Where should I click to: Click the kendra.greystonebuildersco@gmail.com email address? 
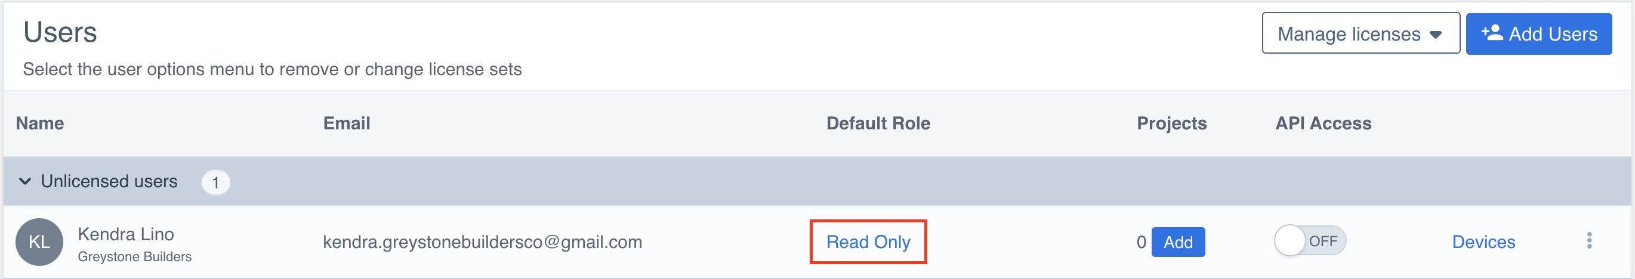point(482,241)
